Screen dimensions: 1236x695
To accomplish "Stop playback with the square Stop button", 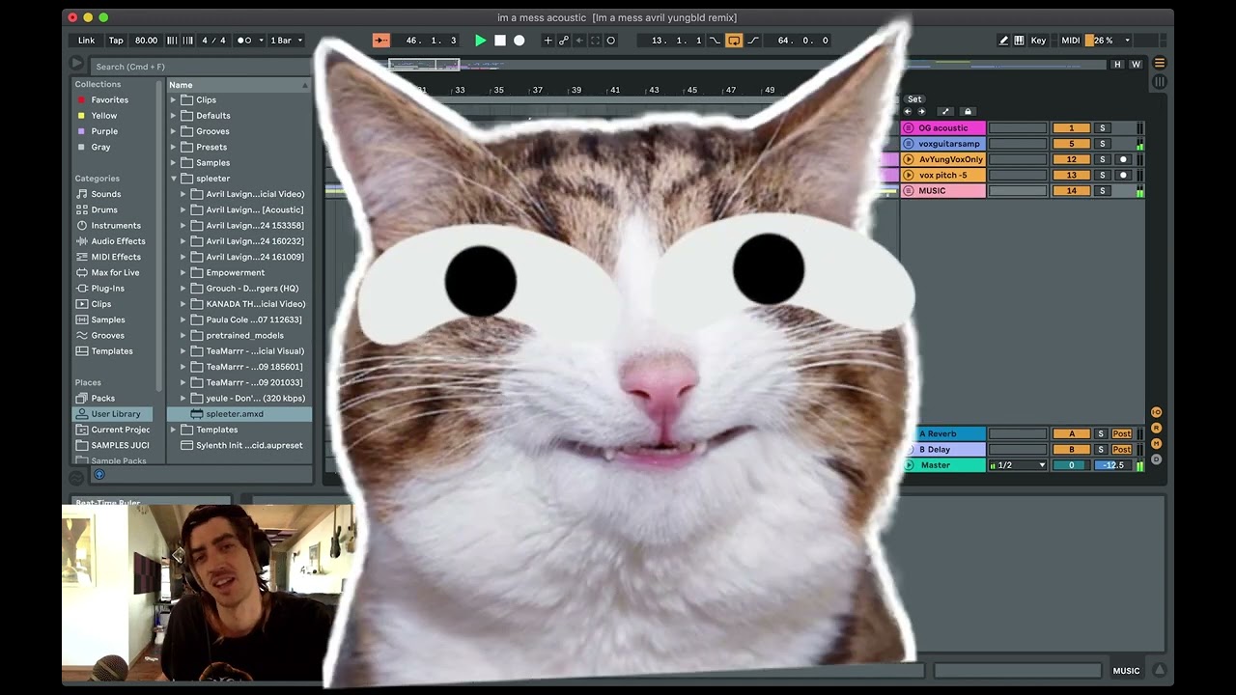I will pos(500,41).
